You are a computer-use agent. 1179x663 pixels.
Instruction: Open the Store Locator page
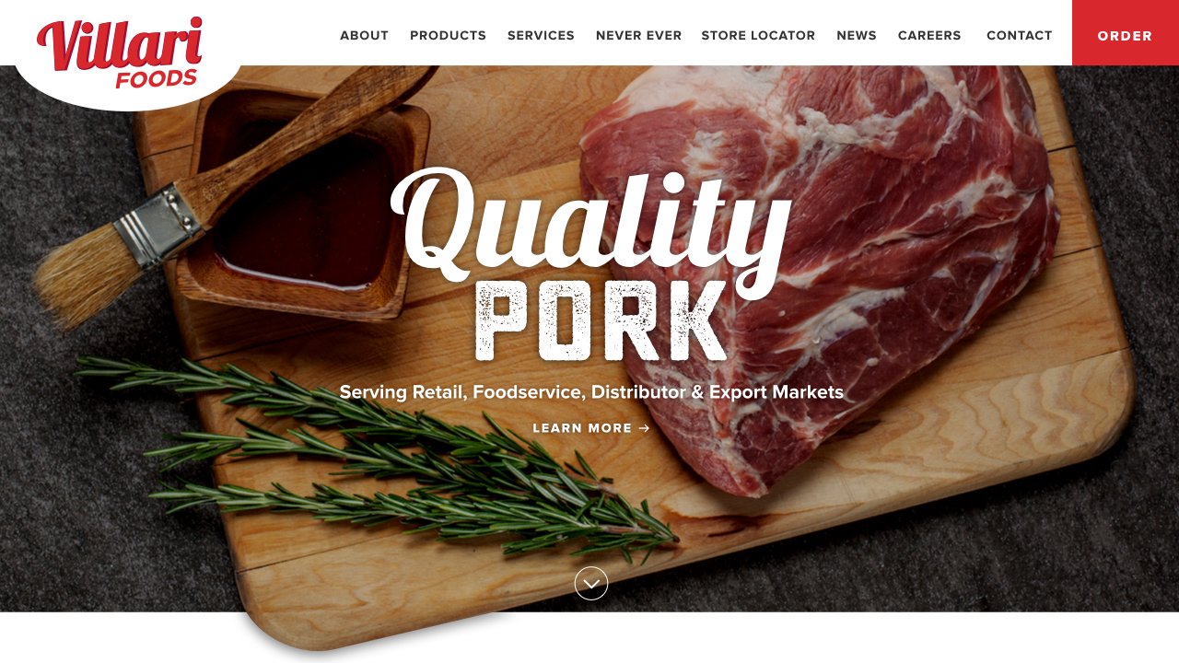[x=758, y=36]
